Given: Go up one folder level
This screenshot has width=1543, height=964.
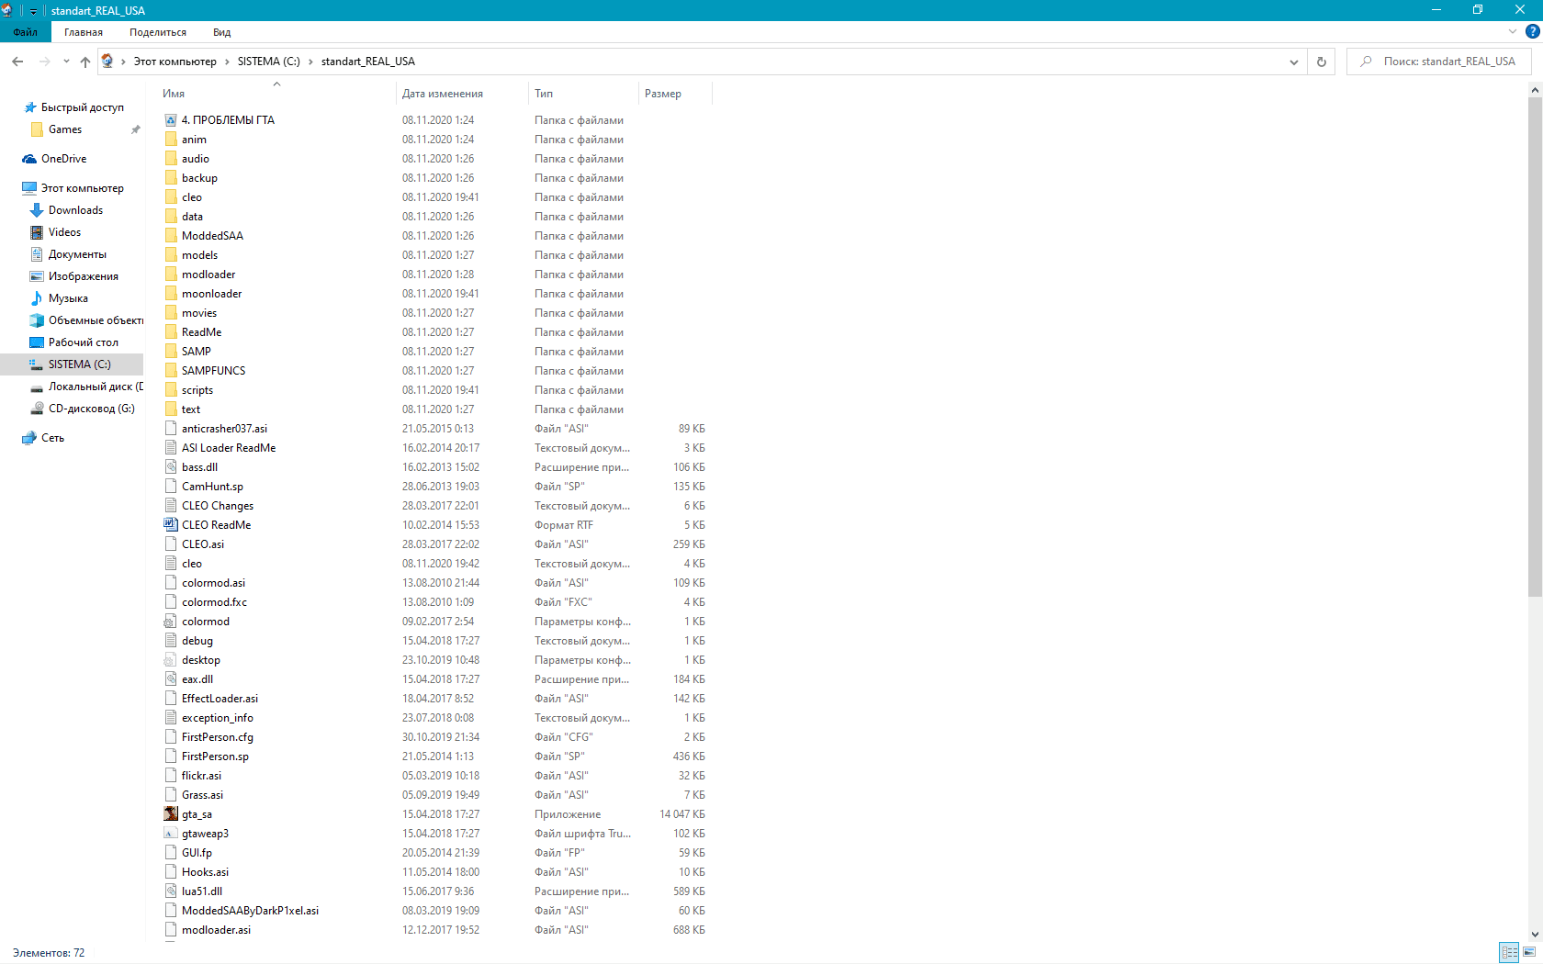Looking at the screenshot, I should click(85, 62).
